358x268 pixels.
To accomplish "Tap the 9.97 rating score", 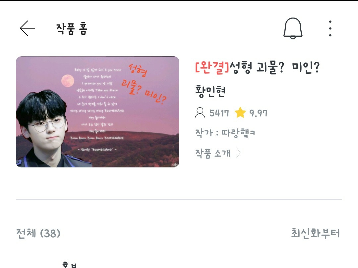I will pos(258,113).
